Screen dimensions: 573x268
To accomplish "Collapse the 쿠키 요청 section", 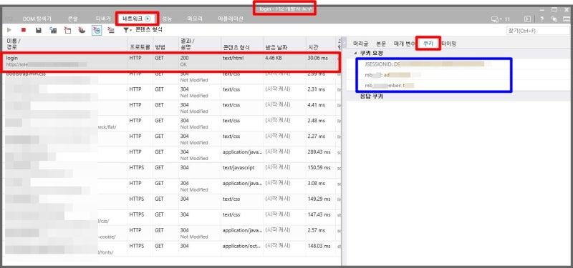I will [356, 53].
